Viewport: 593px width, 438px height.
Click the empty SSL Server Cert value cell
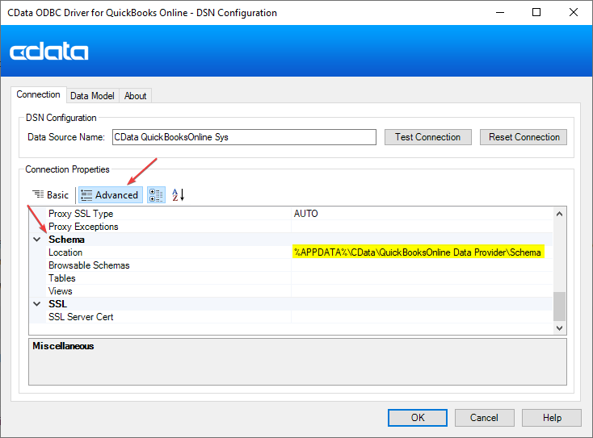tap(422, 317)
